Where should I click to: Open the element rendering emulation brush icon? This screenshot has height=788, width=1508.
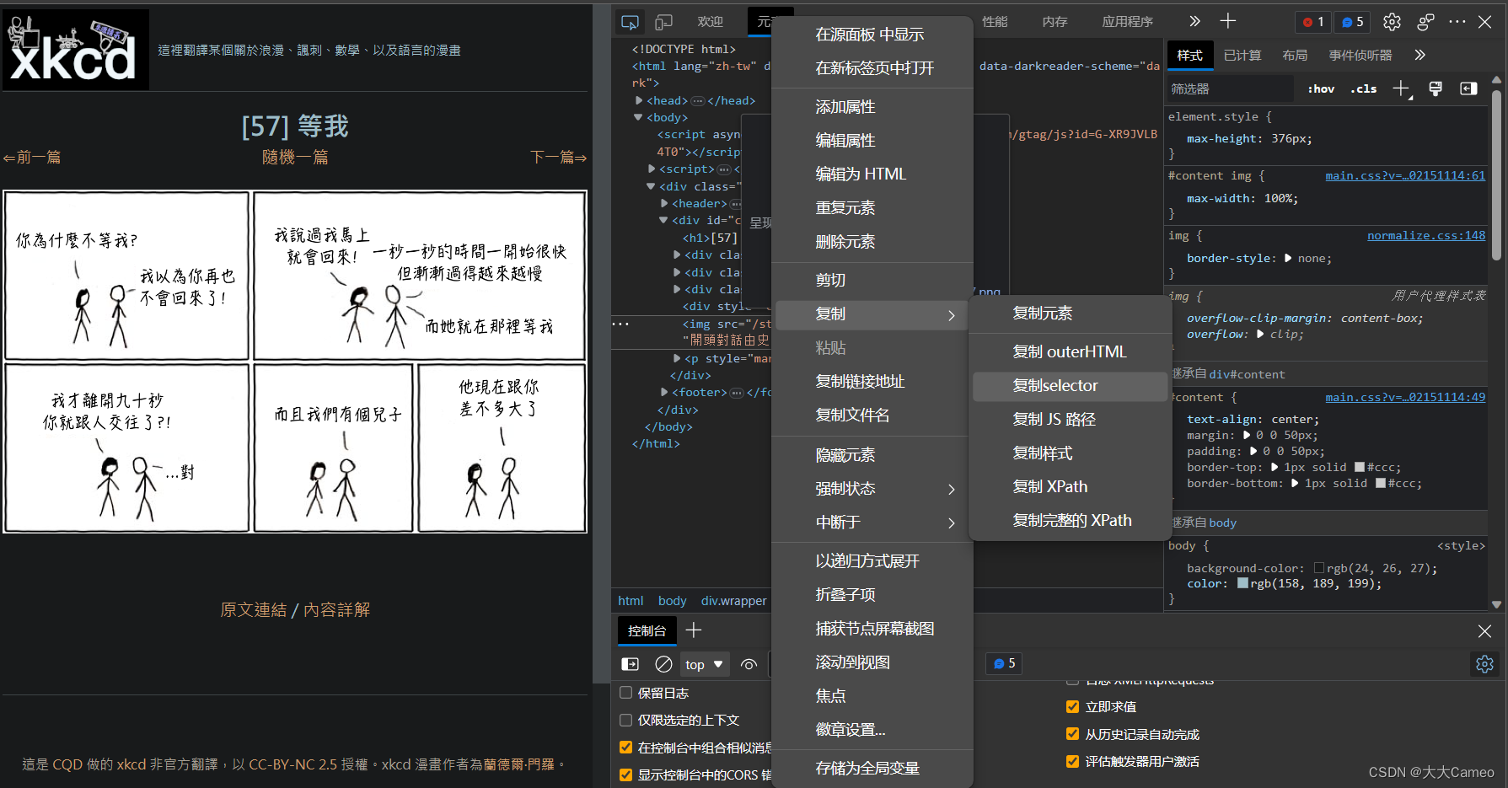pos(1436,88)
